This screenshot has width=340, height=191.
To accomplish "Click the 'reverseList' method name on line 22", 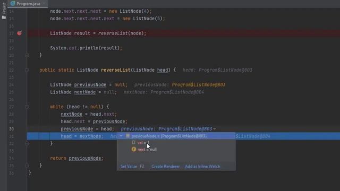I will pyautogui.click(x=116, y=70).
